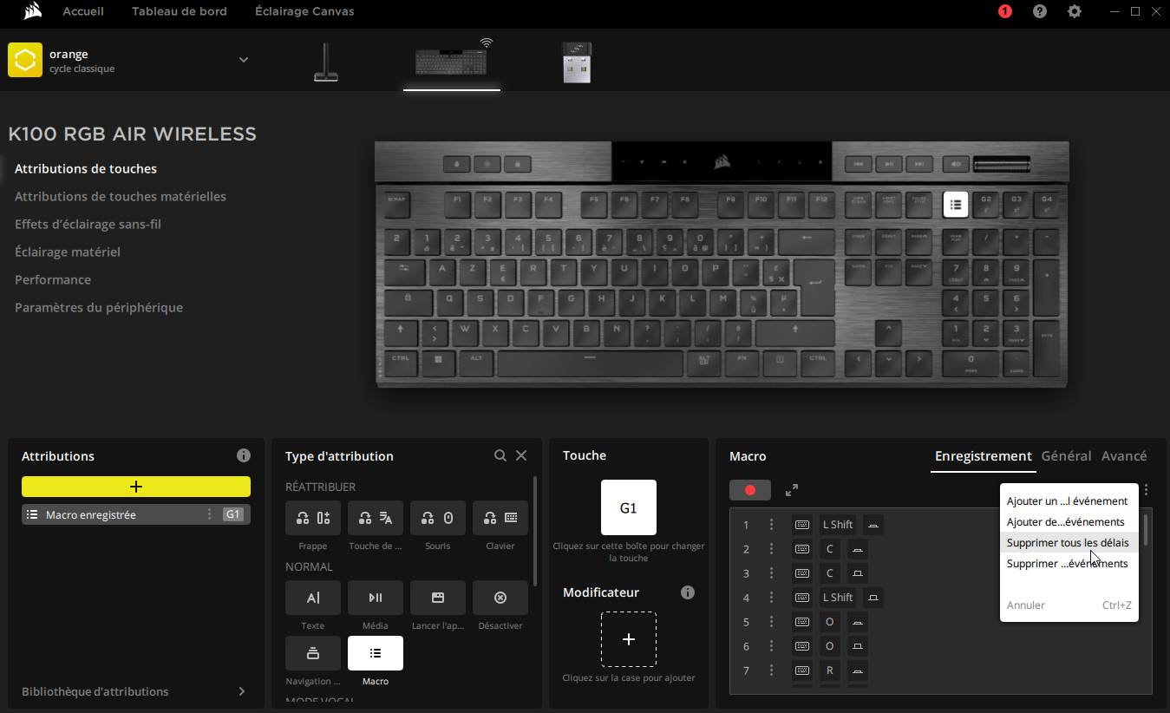Choose the Lancer l'application tile
The width and height of the screenshot is (1170, 713).
click(438, 598)
